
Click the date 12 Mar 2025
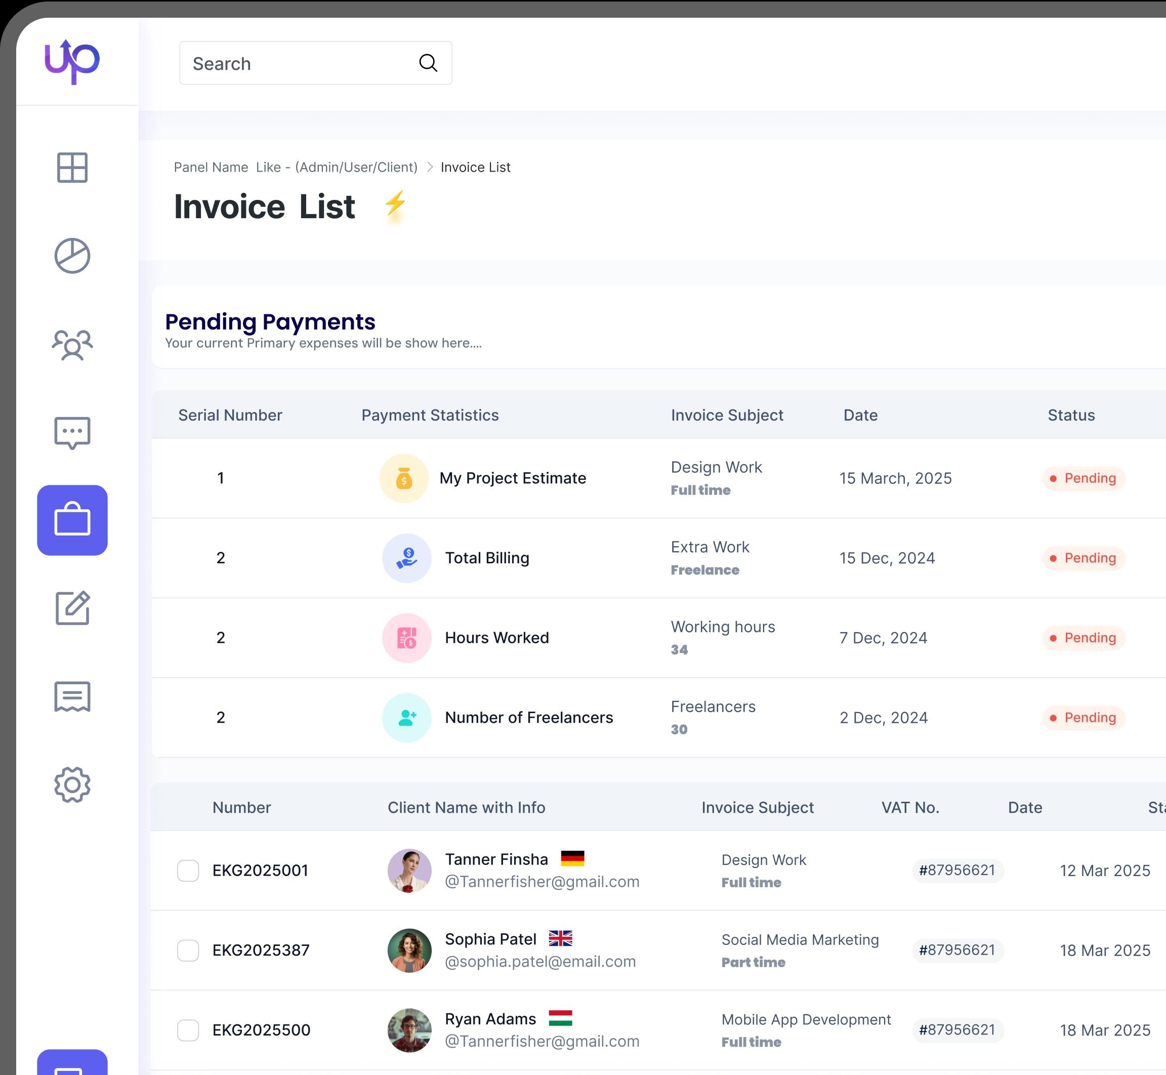point(1104,870)
